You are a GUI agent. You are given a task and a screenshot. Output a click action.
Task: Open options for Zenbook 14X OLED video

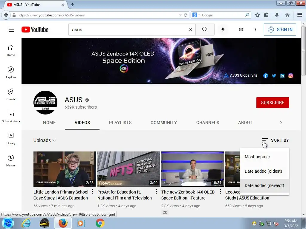click(220, 192)
